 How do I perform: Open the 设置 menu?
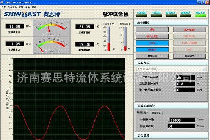[21, 7]
